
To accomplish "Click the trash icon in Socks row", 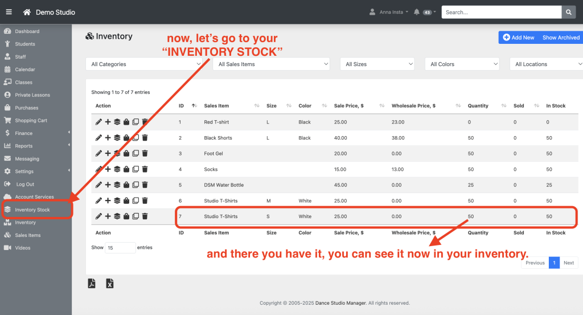I will 145,169.
